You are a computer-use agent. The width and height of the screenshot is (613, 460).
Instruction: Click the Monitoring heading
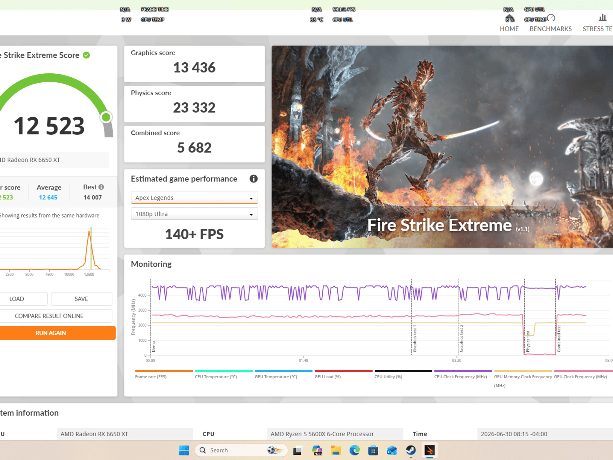[x=151, y=264]
